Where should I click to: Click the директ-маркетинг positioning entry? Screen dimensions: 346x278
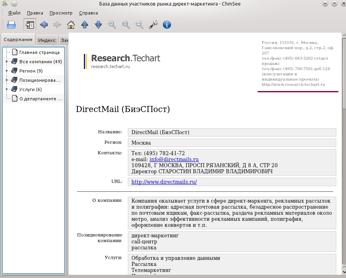coord(155,236)
